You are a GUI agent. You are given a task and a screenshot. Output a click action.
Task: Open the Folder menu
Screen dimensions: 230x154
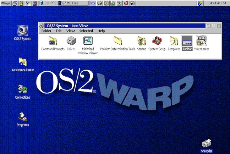click(46, 31)
